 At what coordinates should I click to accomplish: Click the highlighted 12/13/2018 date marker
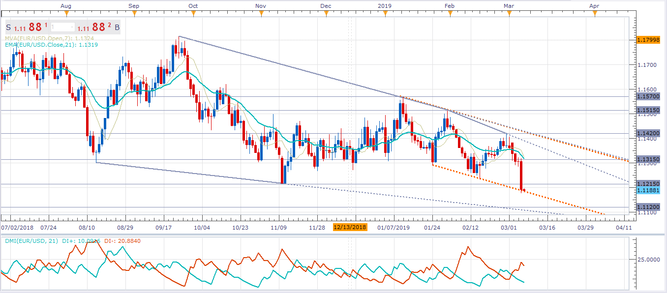point(350,228)
